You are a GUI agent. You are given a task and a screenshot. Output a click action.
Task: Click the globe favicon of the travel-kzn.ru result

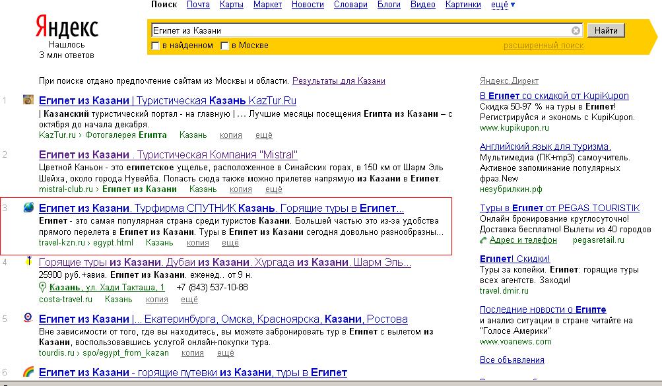pyautogui.click(x=28, y=208)
